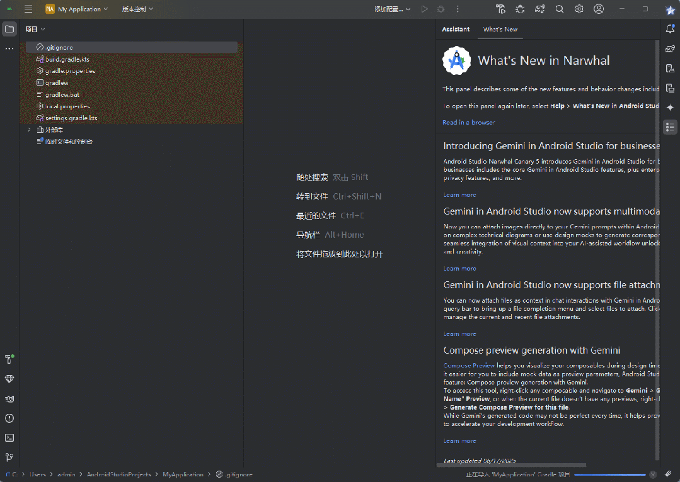Click the Gradle import progress bar
The image size is (680, 482).
[x=610, y=474]
